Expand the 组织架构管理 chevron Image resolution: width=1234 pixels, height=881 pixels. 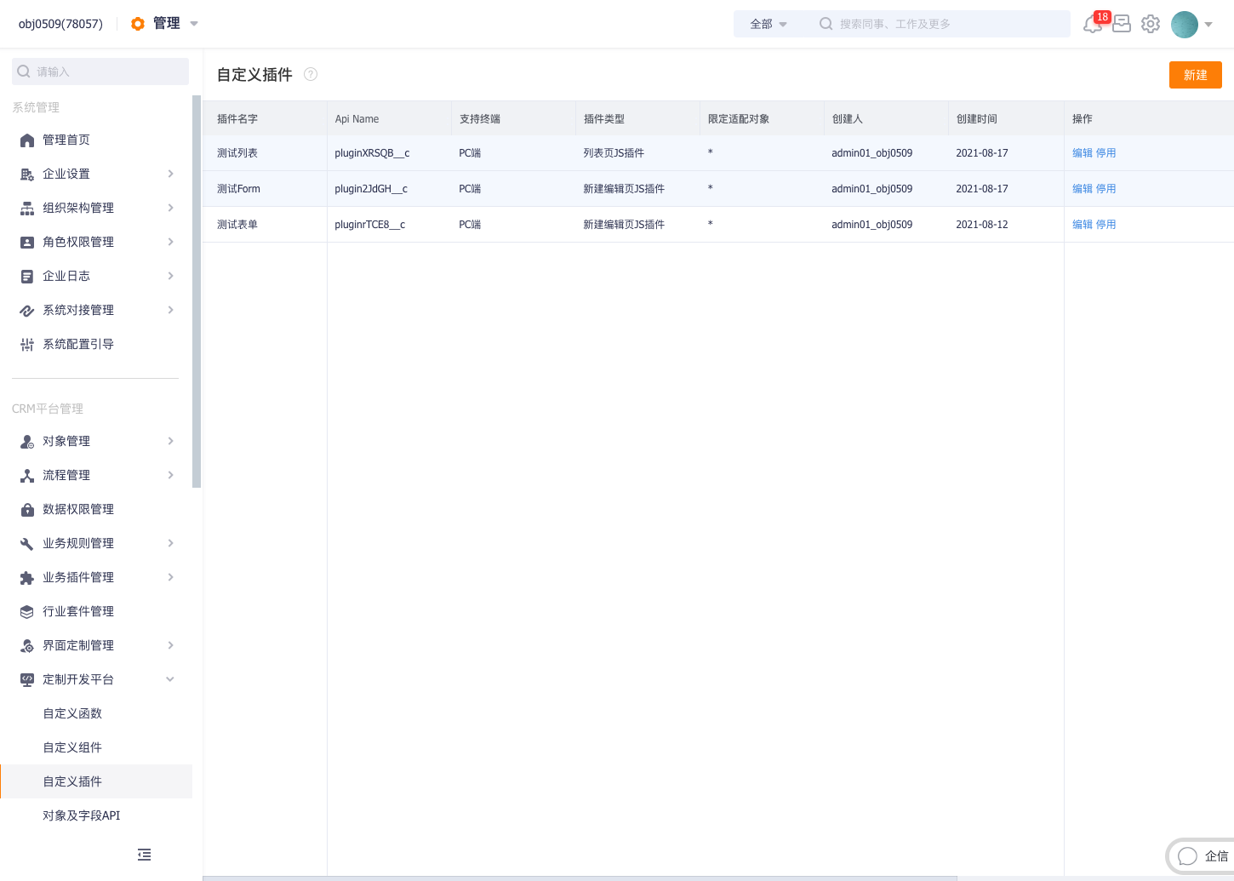pyautogui.click(x=170, y=208)
